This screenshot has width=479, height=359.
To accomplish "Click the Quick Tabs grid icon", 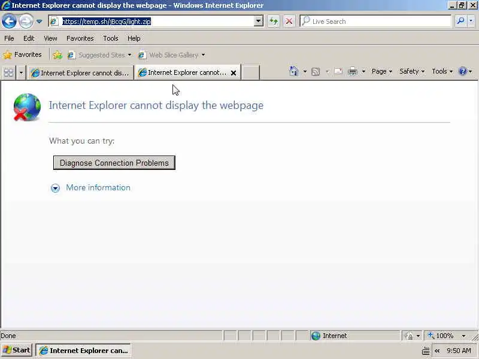I will click(9, 72).
